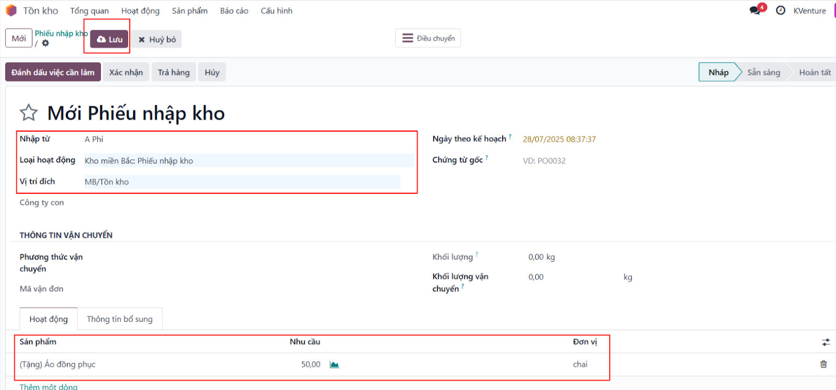The width and height of the screenshot is (836, 390).
Task: Toggle the favorite star beside the title
Action: (x=29, y=113)
